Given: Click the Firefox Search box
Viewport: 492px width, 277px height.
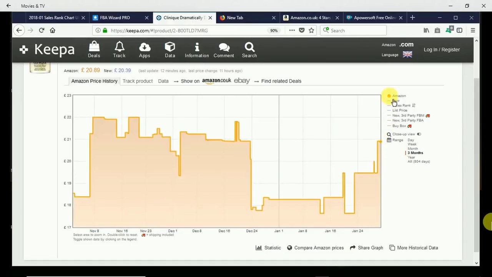Looking at the screenshot, I should [x=353, y=30].
